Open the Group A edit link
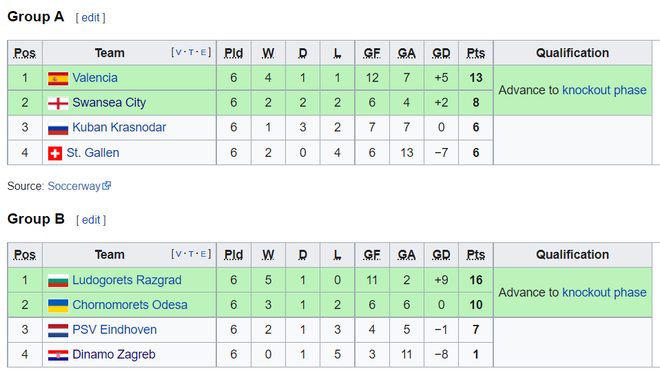The height and width of the screenshot is (373, 660). [90, 18]
